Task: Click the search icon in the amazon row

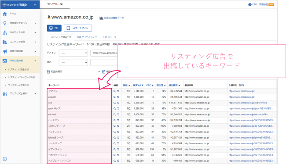Action: 114,97
